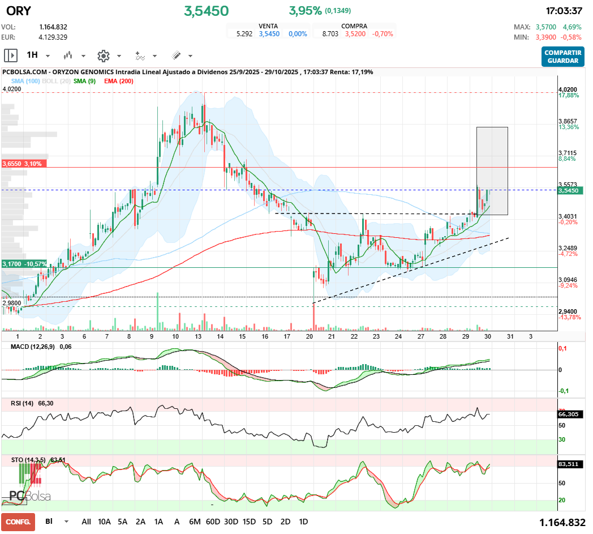The width and height of the screenshot is (593, 534).
Task: Click the COMPARTIR GUARDAR button
Action: point(562,57)
